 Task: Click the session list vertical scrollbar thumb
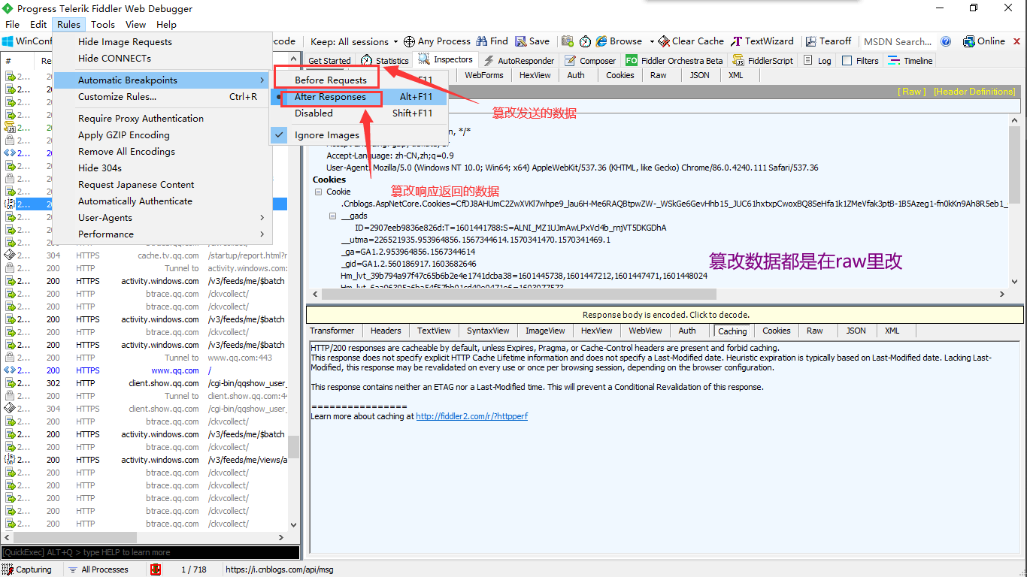click(293, 447)
